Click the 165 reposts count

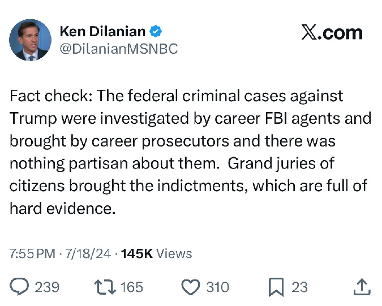coord(131,287)
